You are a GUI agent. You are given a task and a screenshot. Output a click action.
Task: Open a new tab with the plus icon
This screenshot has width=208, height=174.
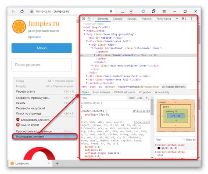coord(57,163)
